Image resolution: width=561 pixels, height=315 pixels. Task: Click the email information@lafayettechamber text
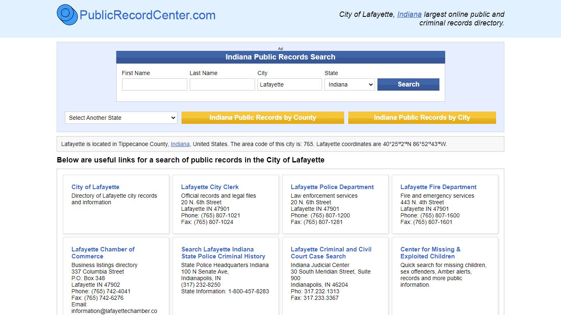click(114, 311)
